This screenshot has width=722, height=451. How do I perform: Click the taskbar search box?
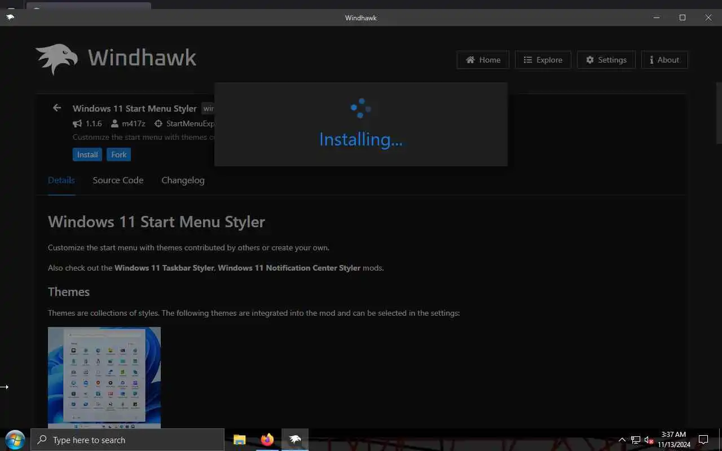pyautogui.click(x=127, y=440)
